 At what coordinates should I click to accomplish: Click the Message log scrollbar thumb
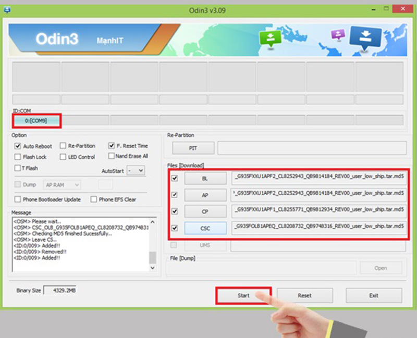[152, 257]
